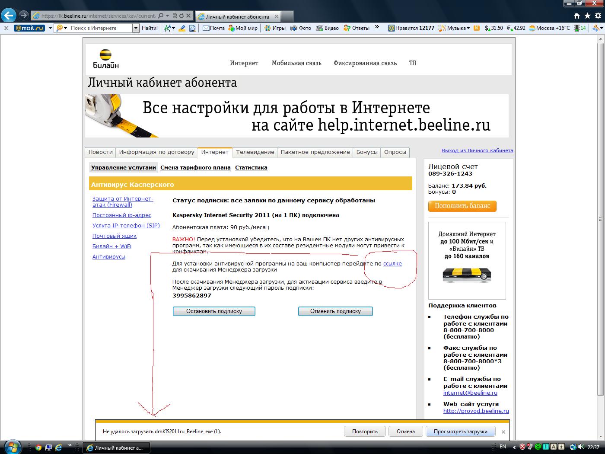605x454 pixels.
Task: Click in the Поиск в Интернете search field
Action: coord(100,28)
